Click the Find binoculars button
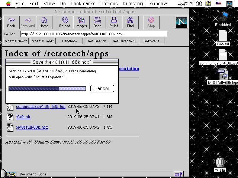The width and height of the screenshot is (238, 178). point(130,22)
